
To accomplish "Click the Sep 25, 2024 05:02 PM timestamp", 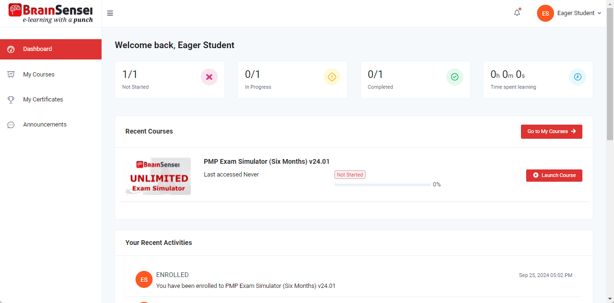I will pyautogui.click(x=546, y=275).
